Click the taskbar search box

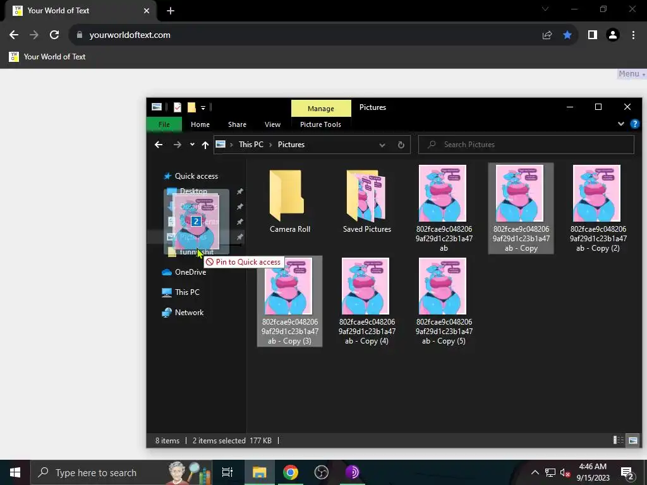click(x=121, y=472)
